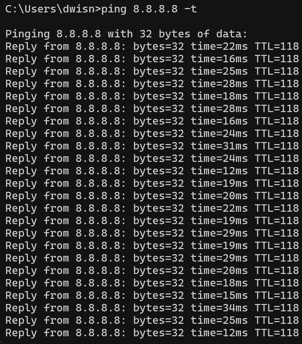
Task: Click TTL=118 on the time=15ms line
Action: point(277,296)
